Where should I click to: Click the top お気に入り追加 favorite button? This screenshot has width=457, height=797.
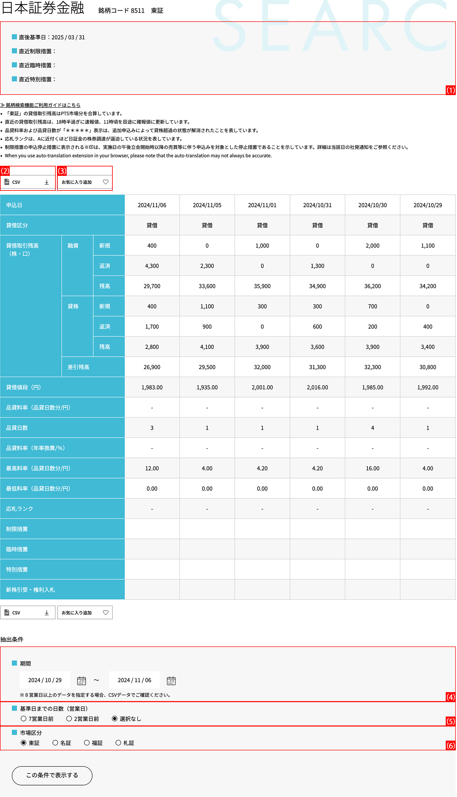click(x=85, y=182)
